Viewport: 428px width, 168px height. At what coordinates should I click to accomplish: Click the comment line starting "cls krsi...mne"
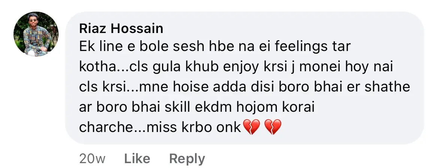click(245, 87)
